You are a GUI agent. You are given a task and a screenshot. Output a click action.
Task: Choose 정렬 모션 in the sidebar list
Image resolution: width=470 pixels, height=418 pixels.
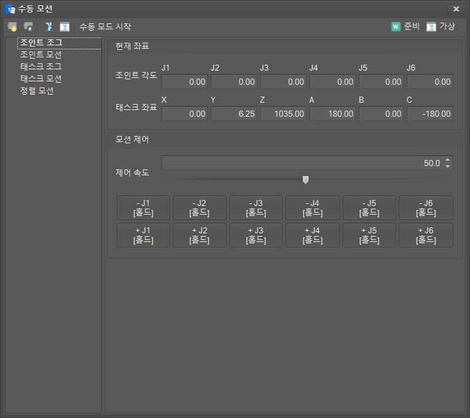37,91
